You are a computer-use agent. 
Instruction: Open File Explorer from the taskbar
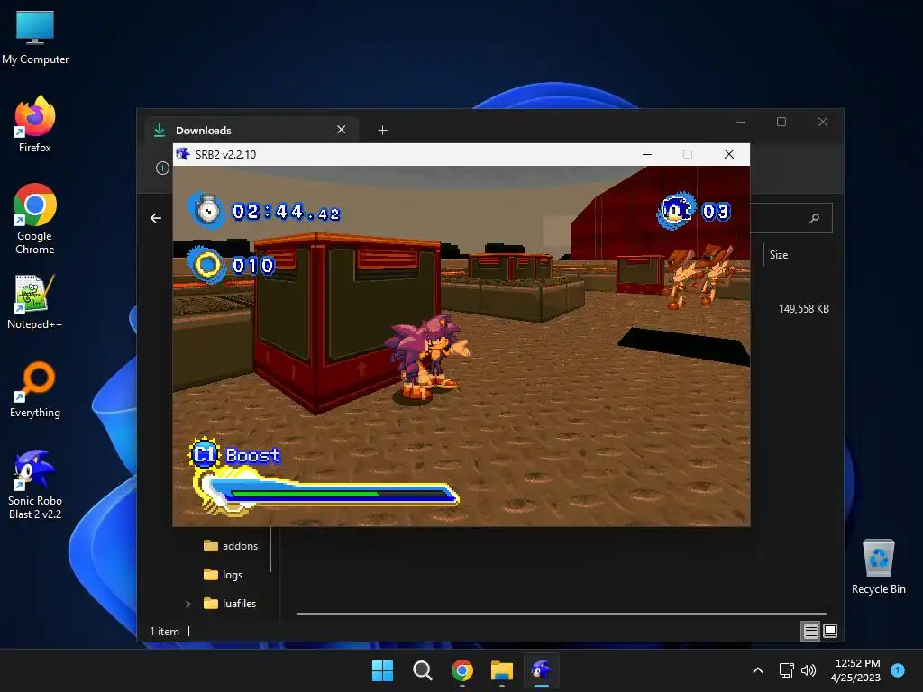tap(502, 670)
